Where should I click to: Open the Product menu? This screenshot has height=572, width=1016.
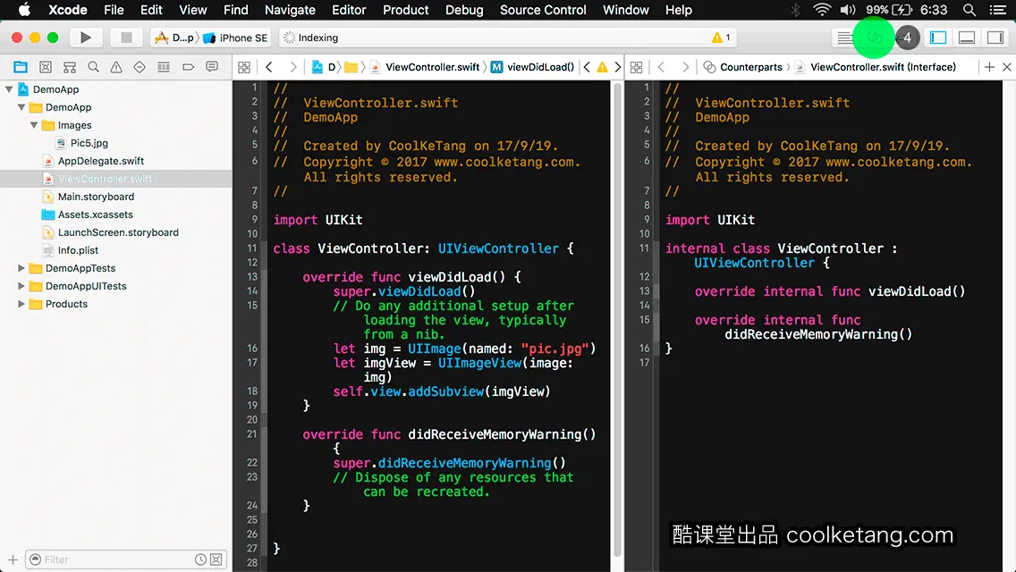(x=406, y=10)
